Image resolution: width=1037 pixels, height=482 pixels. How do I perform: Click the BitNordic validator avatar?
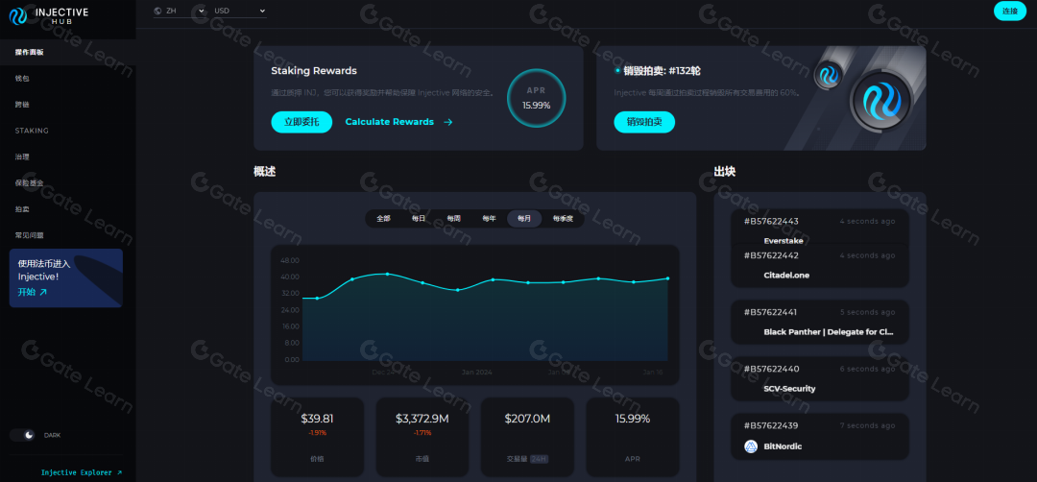click(751, 446)
